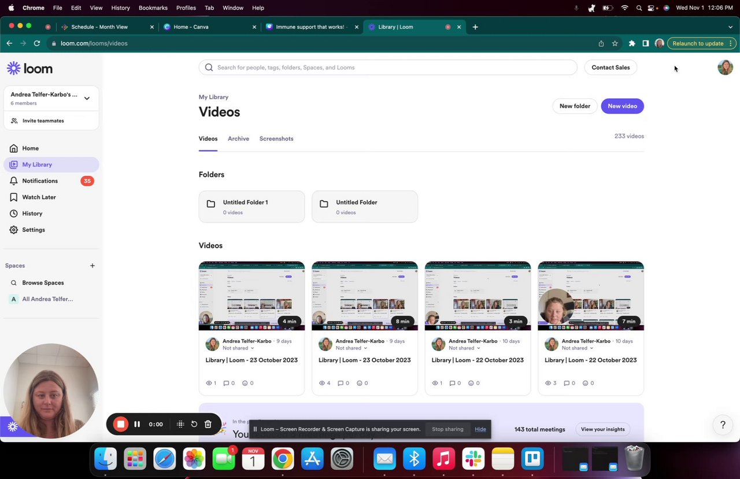
Task: Select My Library in the sidebar
Action: (51, 165)
